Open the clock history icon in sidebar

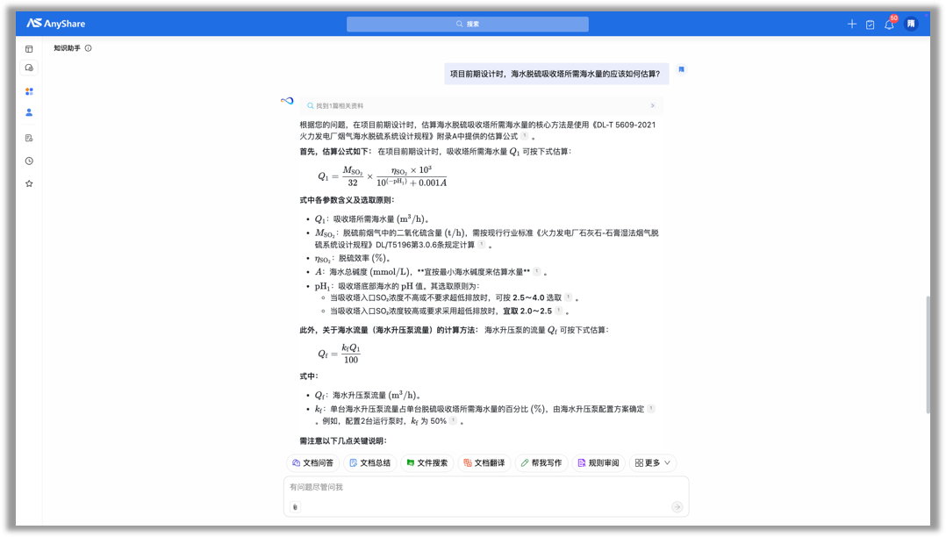[x=29, y=161]
